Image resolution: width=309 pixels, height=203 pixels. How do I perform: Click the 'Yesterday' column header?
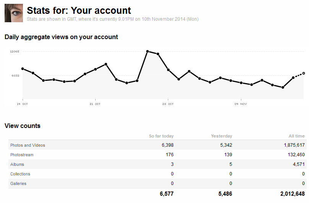click(x=221, y=136)
